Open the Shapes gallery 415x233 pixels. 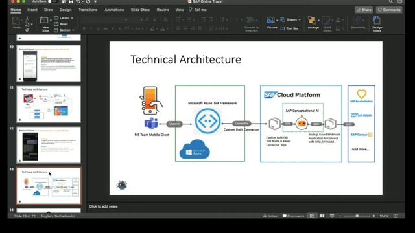tap(290, 20)
